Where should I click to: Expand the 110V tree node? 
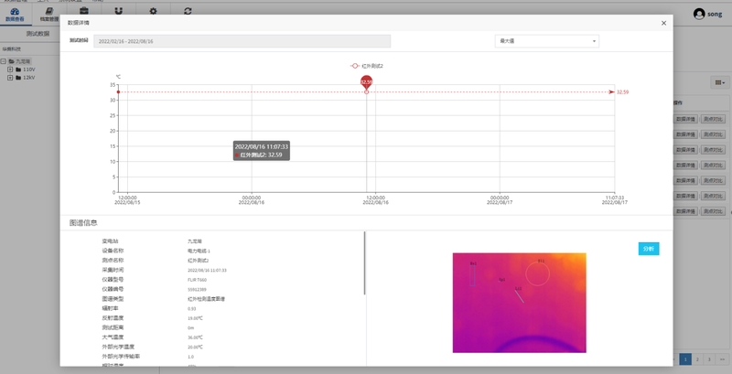point(10,69)
